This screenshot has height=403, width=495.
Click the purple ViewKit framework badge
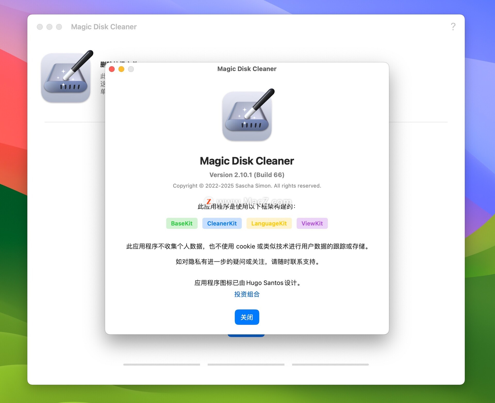click(312, 223)
